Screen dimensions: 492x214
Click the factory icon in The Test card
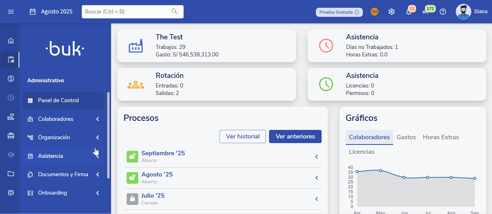(x=136, y=46)
